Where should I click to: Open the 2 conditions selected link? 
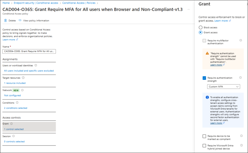[x=15, y=108]
